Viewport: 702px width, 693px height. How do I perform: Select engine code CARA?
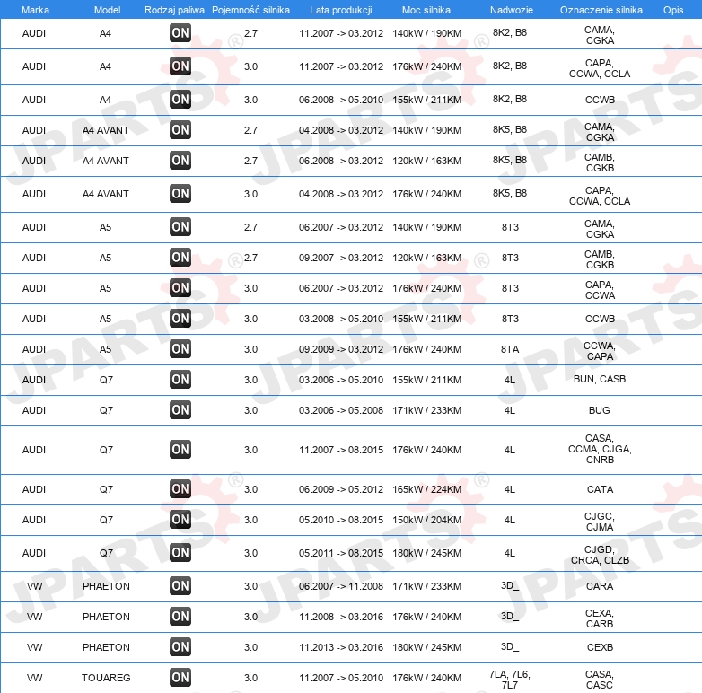(600, 586)
